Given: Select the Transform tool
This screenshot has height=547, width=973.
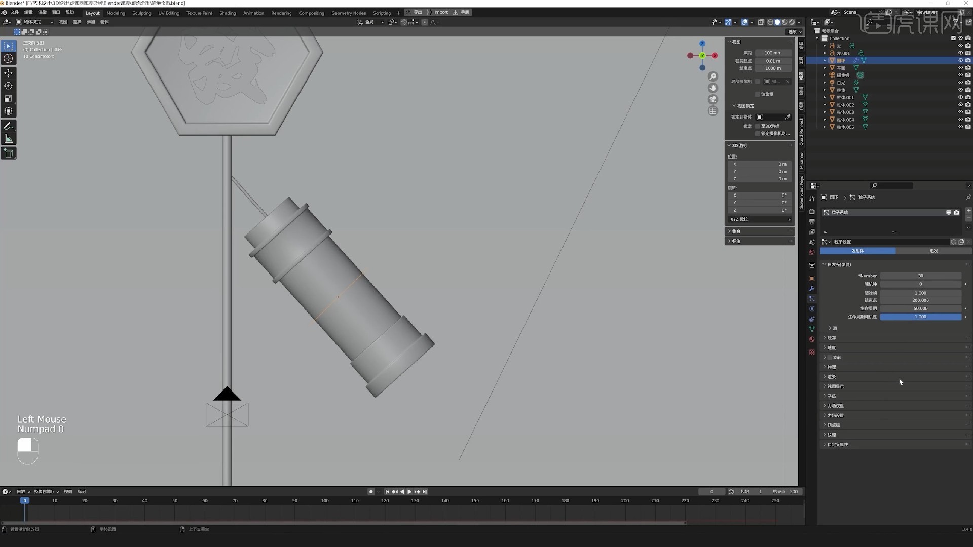Looking at the screenshot, I should coord(9,111).
